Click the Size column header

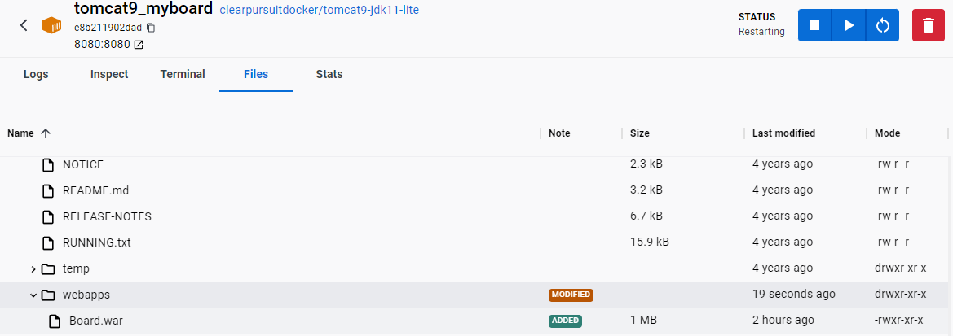tap(639, 133)
